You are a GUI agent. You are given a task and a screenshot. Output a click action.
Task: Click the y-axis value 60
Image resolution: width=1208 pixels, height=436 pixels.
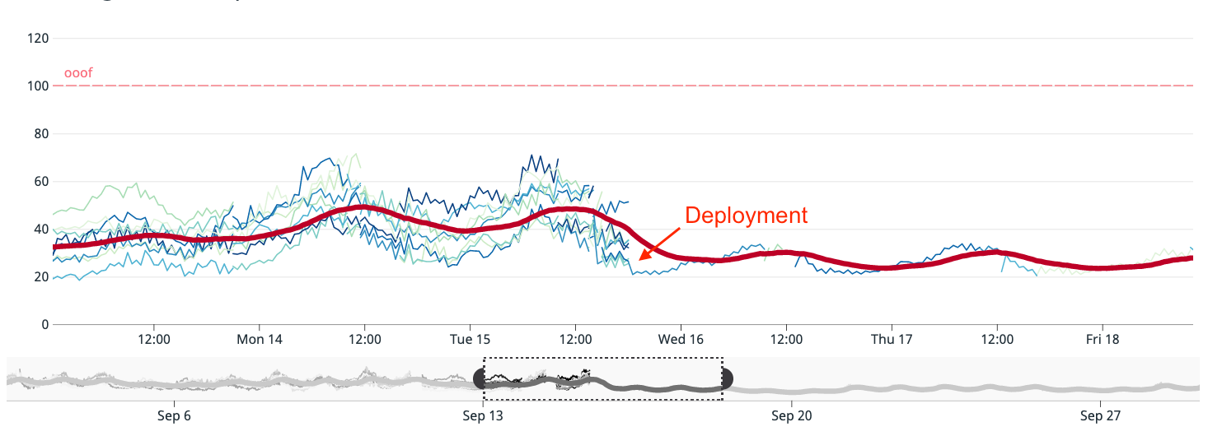[41, 181]
